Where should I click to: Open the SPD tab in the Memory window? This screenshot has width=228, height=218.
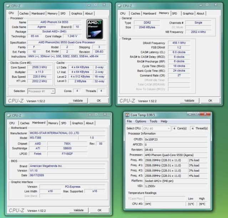174,14
